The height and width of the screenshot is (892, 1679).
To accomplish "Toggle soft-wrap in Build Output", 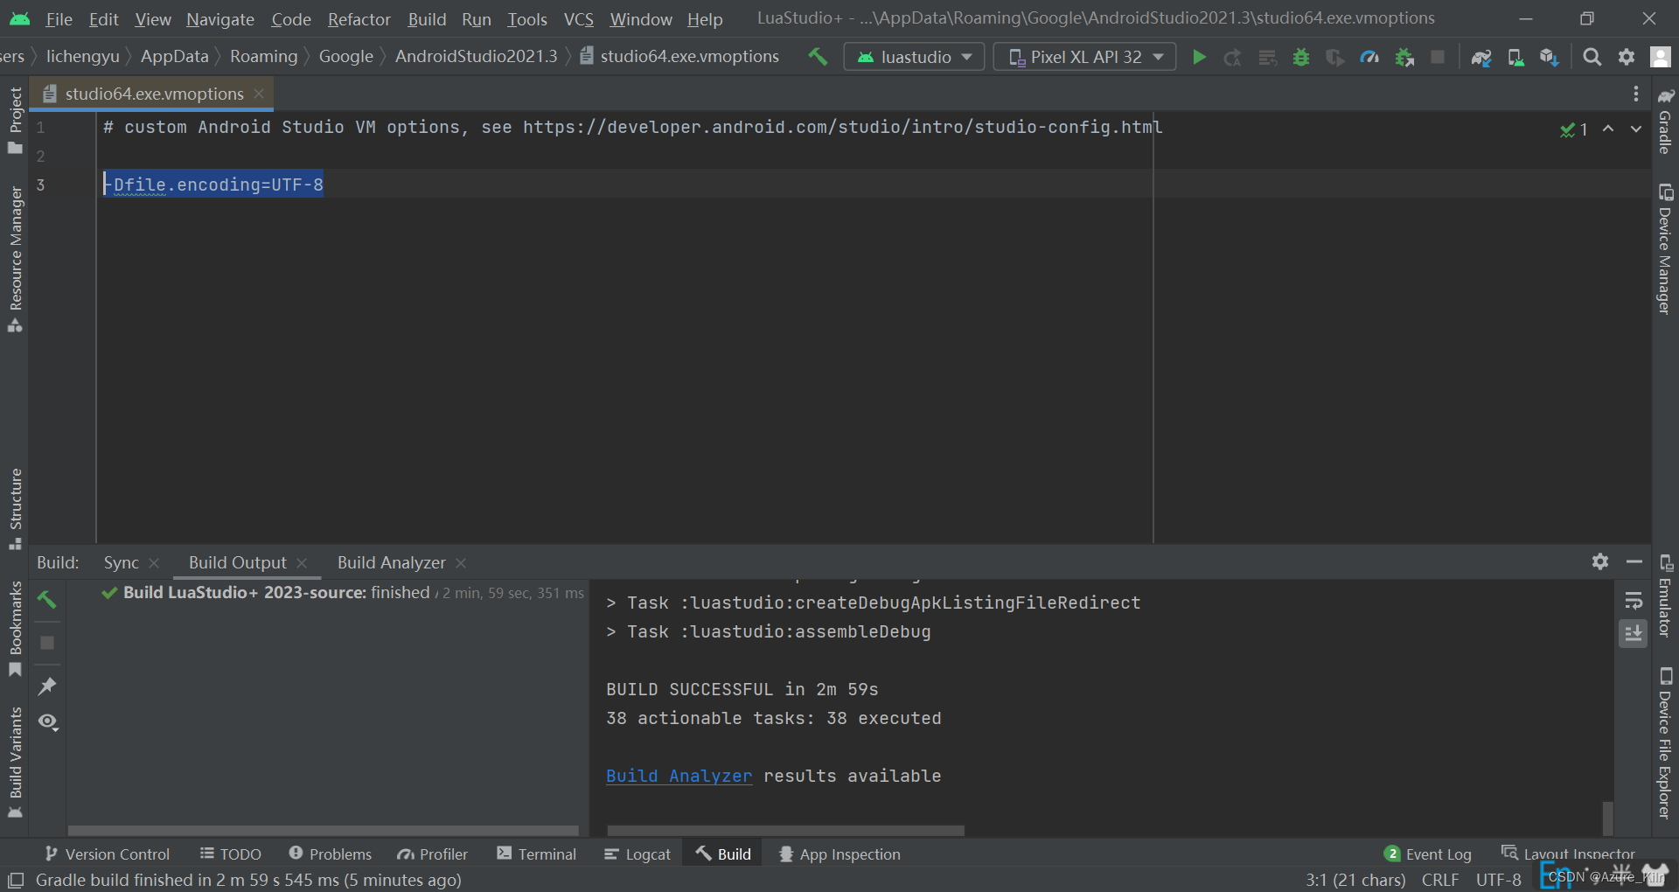I will click(1633, 601).
